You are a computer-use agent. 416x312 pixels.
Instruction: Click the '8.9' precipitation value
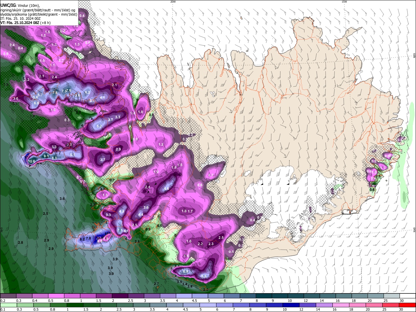[54, 158]
